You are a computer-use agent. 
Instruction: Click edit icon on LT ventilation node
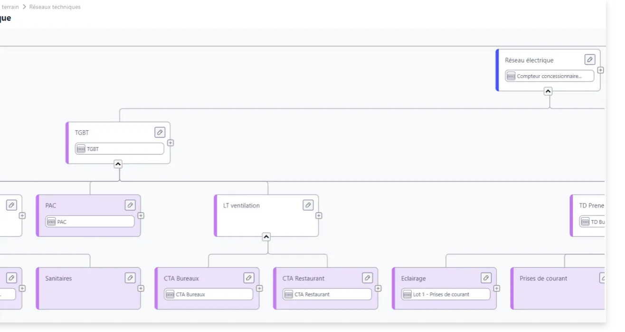coord(308,205)
